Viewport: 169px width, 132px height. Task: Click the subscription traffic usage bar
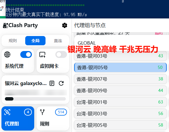point(35,99)
